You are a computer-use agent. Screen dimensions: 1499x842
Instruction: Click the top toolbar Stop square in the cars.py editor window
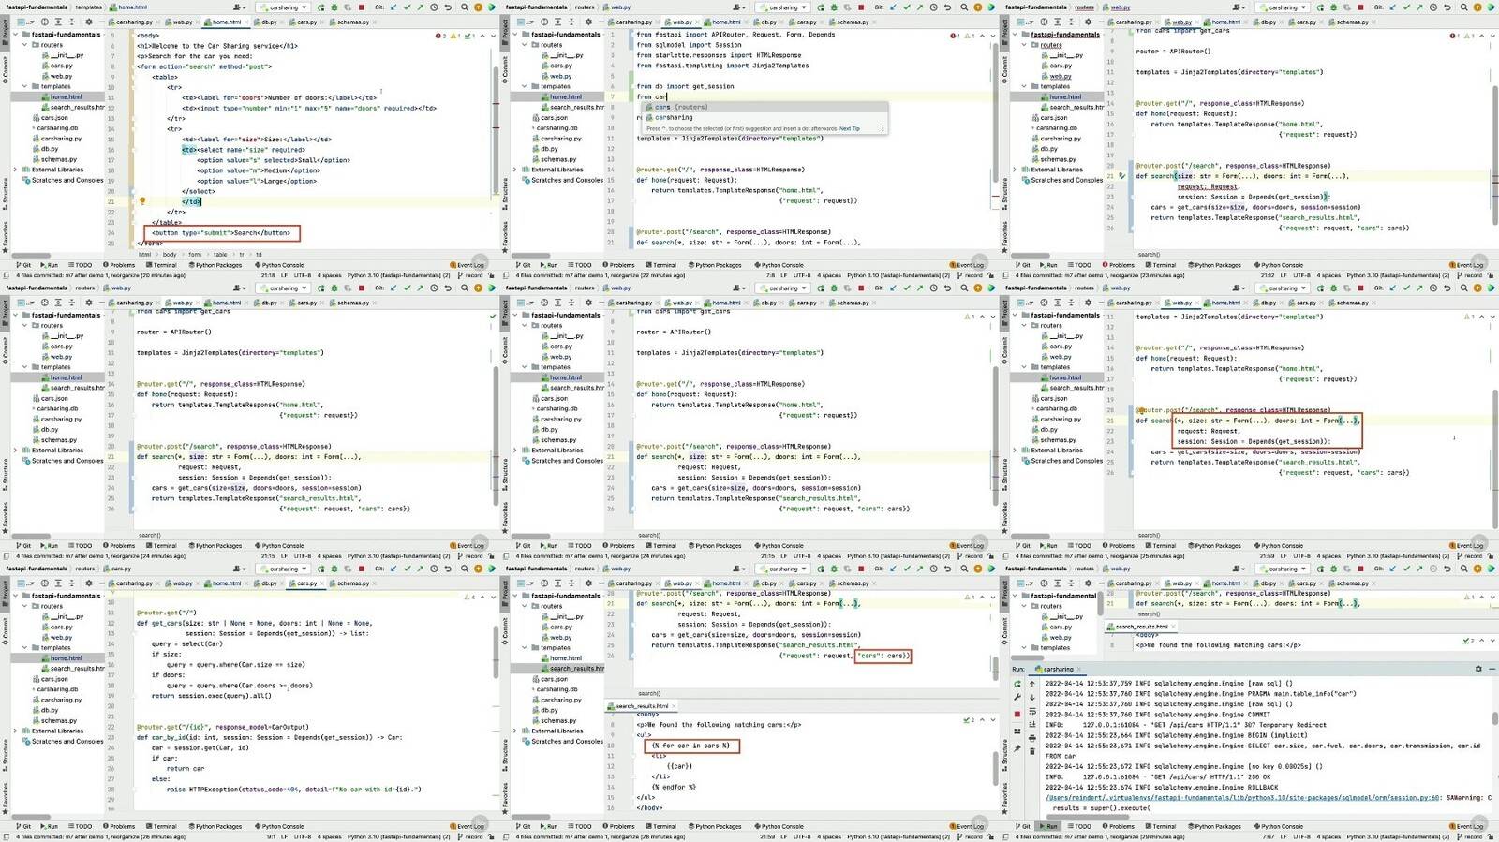point(362,569)
